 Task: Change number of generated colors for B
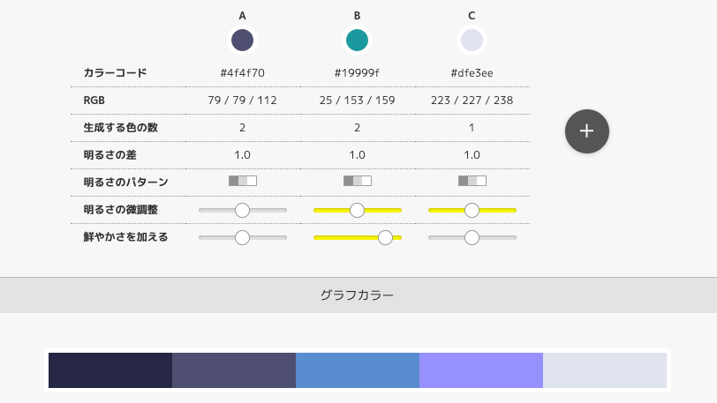(357, 128)
